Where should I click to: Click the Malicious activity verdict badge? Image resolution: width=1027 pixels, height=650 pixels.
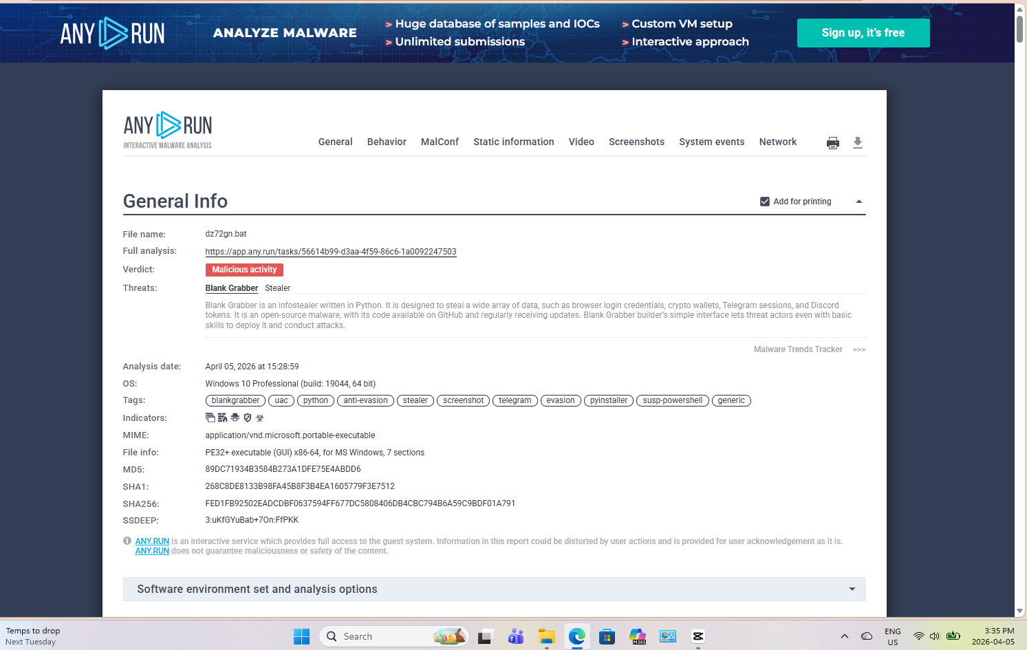244,270
